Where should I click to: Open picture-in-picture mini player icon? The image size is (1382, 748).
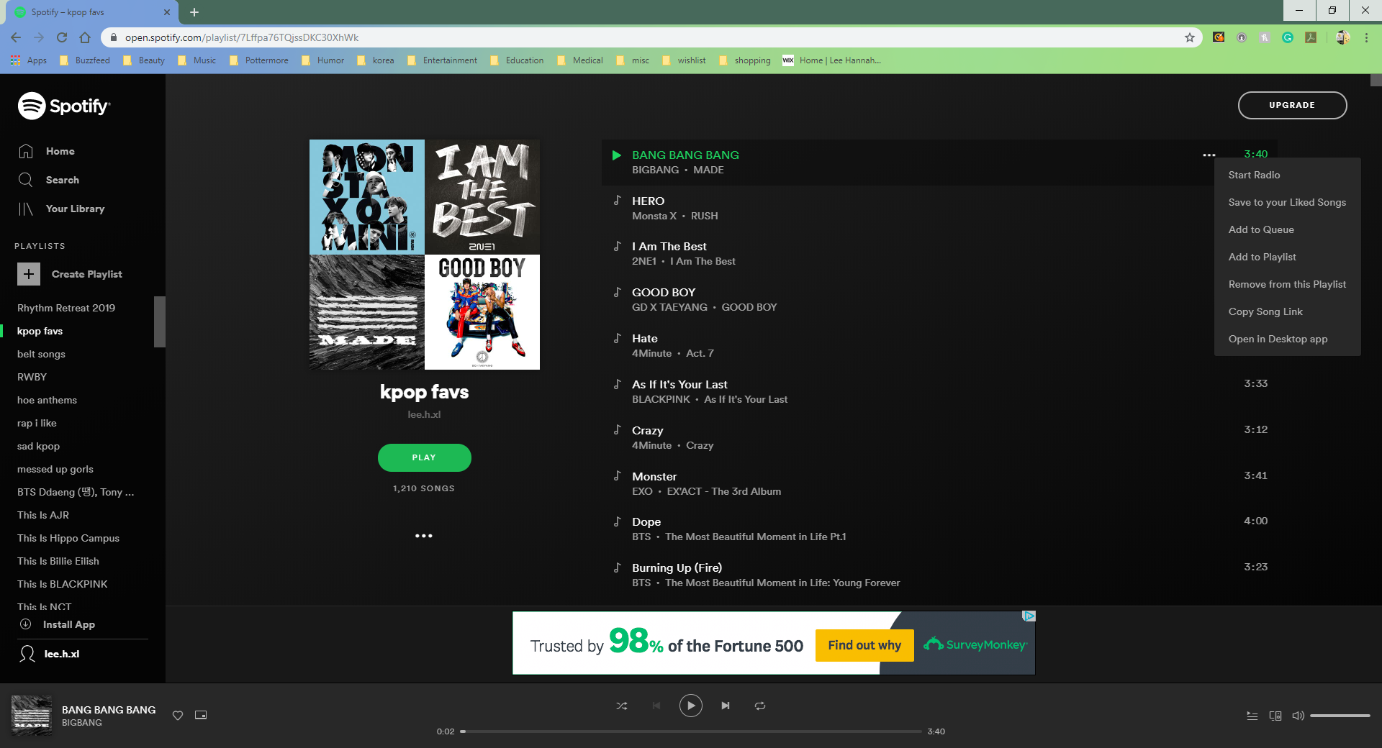tap(201, 715)
